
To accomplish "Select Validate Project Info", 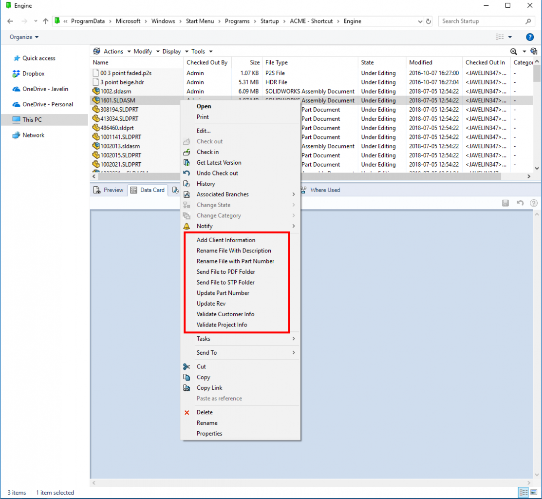I will point(222,325).
